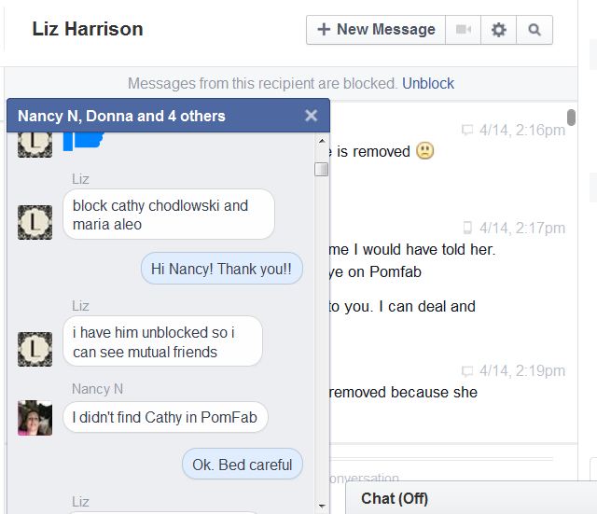The width and height of the screenshot is (597, 514).
Task: Click Nancy N's profile photo thumbnail
Action: point(35,418)
